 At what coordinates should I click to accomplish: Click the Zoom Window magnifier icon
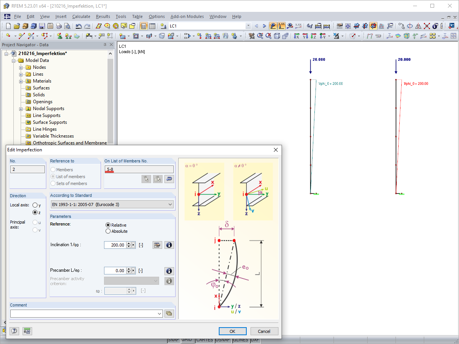260,36
